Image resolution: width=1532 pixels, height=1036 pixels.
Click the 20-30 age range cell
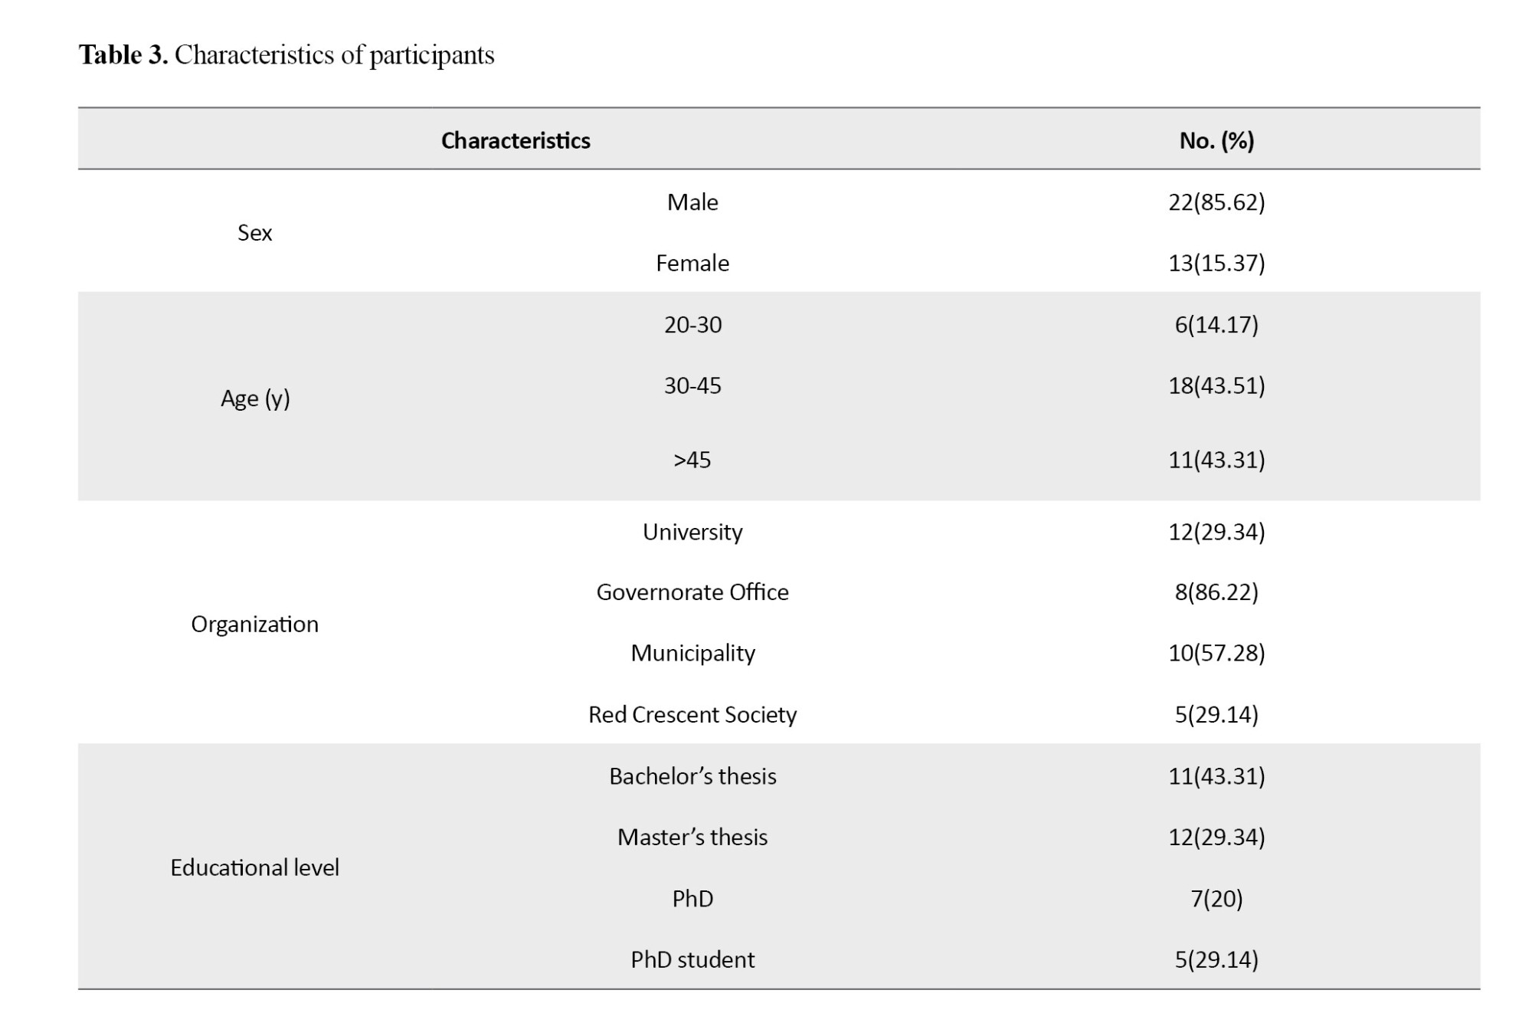(x=692, y=325)
